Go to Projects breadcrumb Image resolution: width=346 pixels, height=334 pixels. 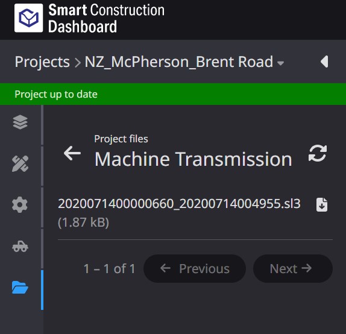pos(42,61)
